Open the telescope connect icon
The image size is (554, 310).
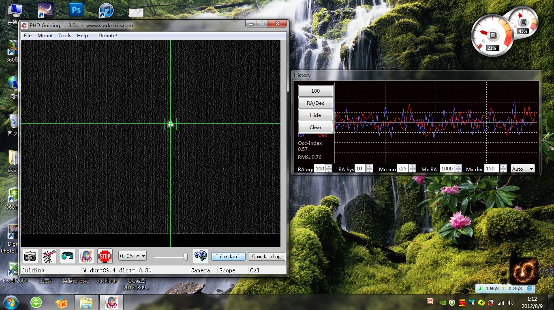click(49, 256)
